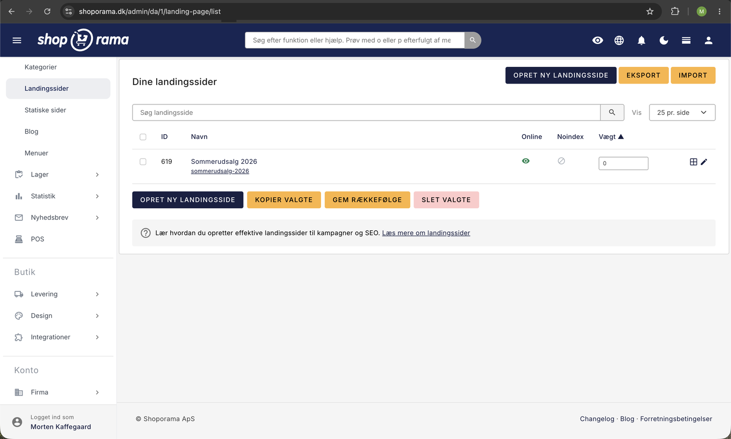Click the landing page search magnifier button
The image size is (731, 439).
click(x=612, y=112)
